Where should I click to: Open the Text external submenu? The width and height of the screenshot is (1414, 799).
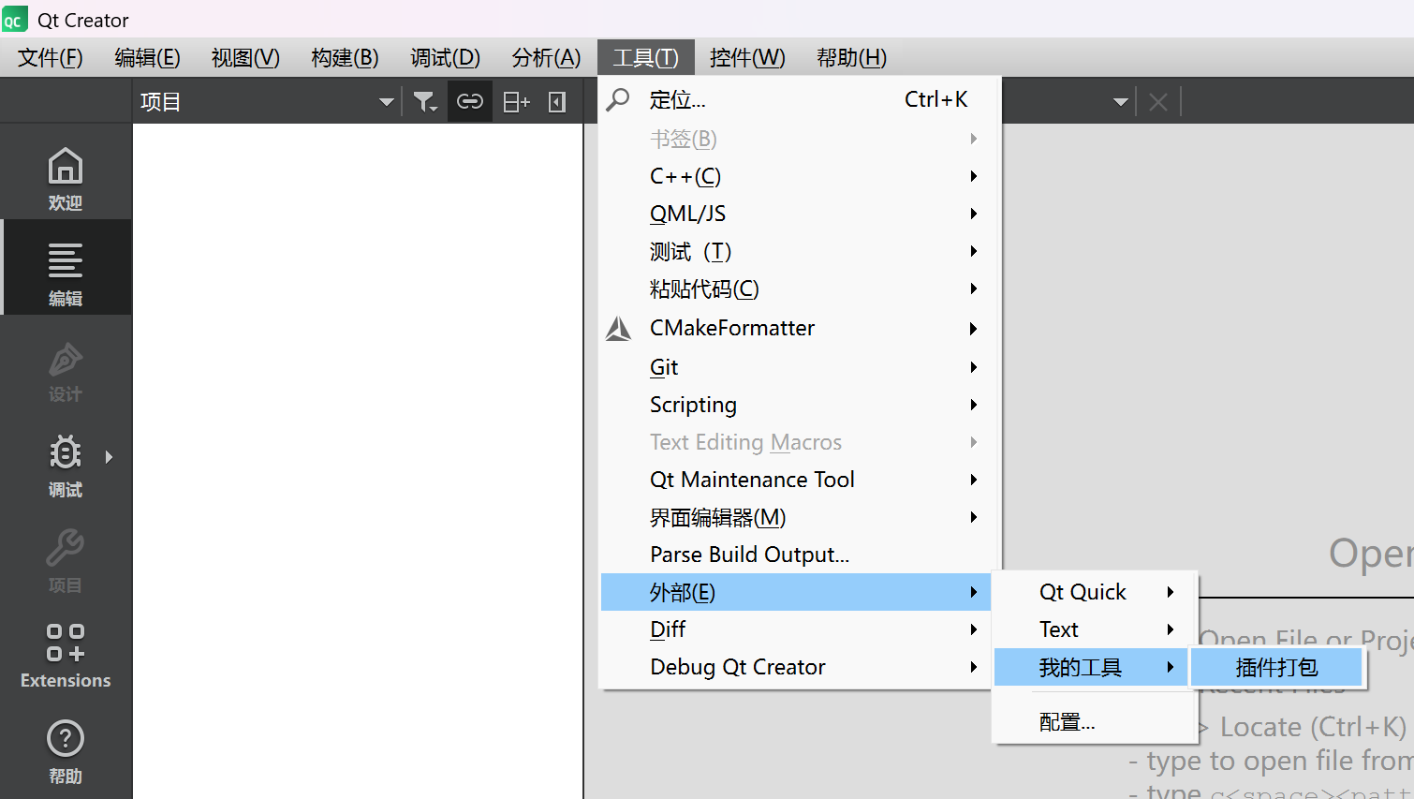[1095, 629]
